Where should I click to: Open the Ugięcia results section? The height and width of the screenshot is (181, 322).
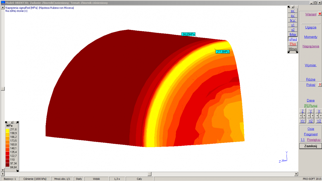click(311, 27)
